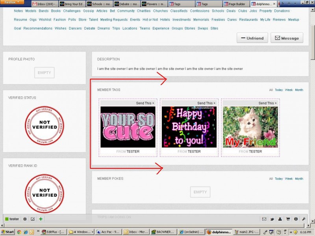Filter Member Tags by Week
Screen dimensions: 315x236
coord(289,90)
